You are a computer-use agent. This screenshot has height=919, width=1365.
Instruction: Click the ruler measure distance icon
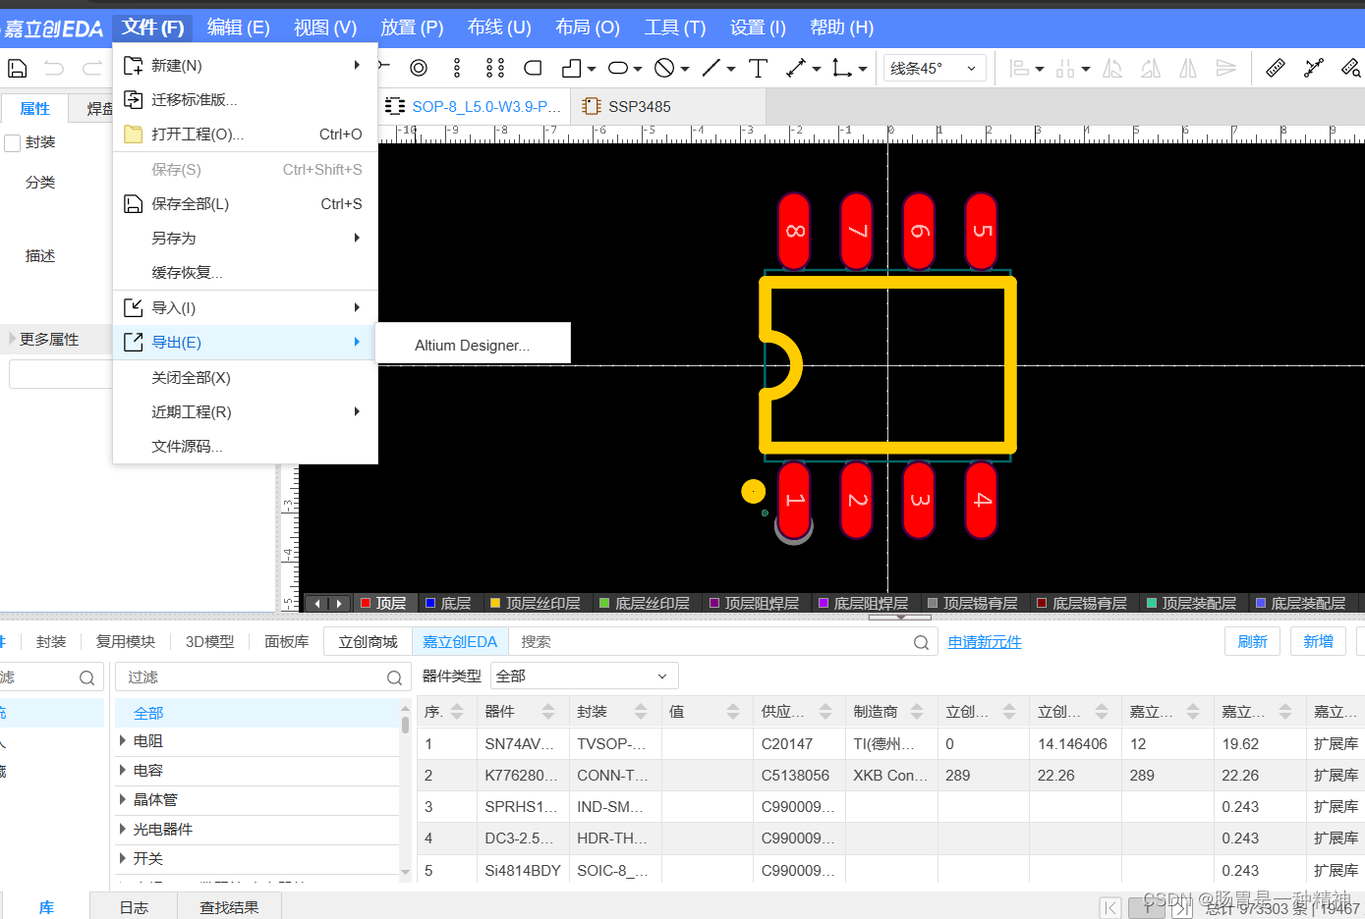point(1276,68)
